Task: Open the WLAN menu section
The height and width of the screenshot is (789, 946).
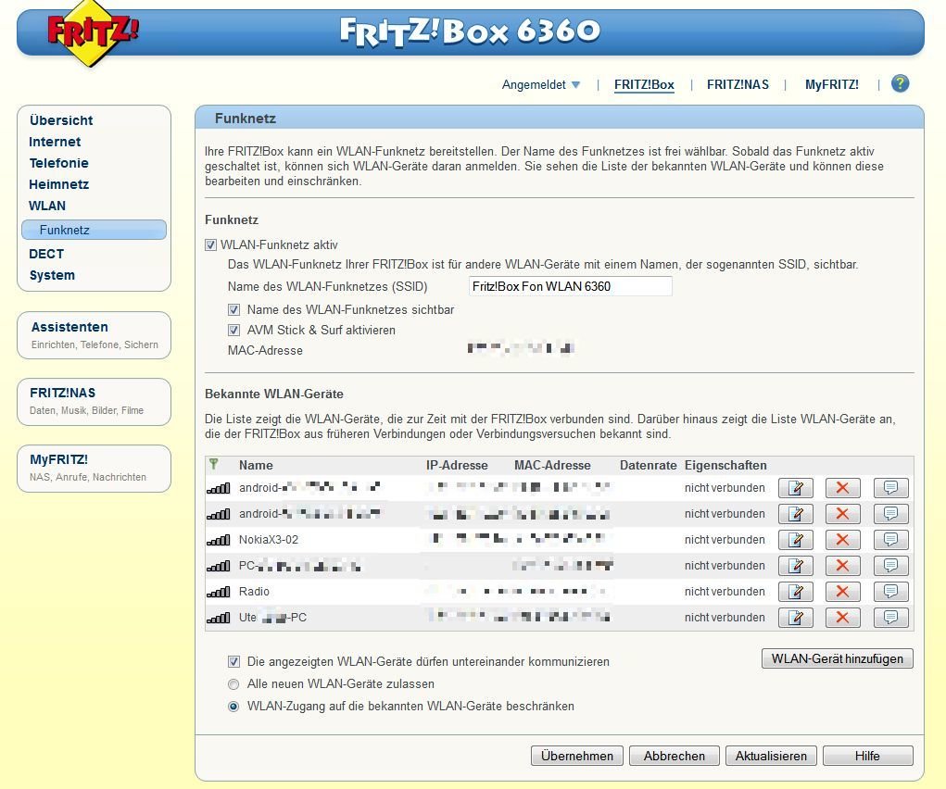Action: [x=47, y=206]
